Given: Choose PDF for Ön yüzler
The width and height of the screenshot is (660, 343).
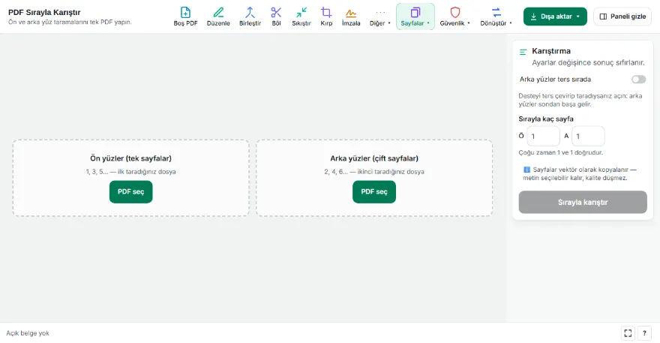Looking at the screenshot, I should point(131,191).
